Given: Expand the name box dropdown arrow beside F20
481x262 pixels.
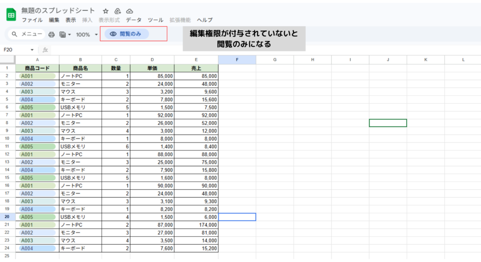Looking at the screenshot, I should (x=32, y=50).
